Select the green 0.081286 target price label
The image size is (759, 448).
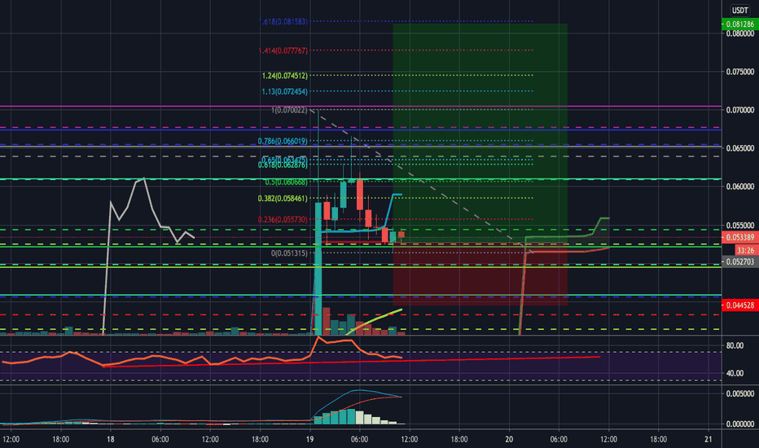tap(739, 24)
